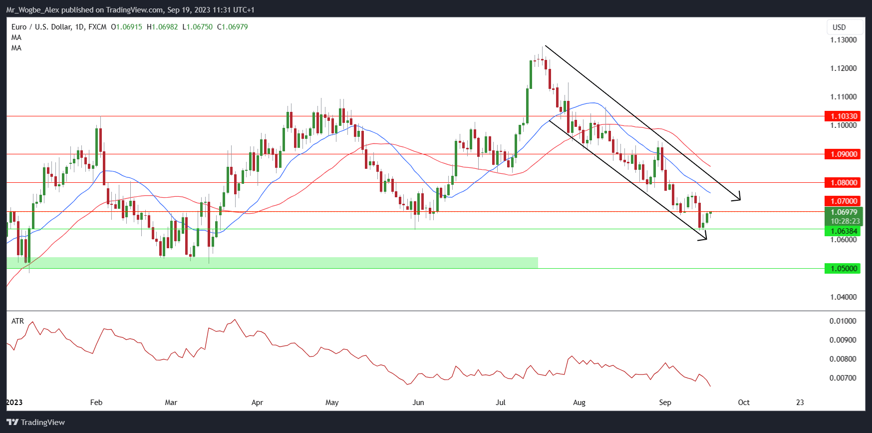Click the Apr label on time axis
The width and height of the screenshot is (872, 433).
(257, 403)
